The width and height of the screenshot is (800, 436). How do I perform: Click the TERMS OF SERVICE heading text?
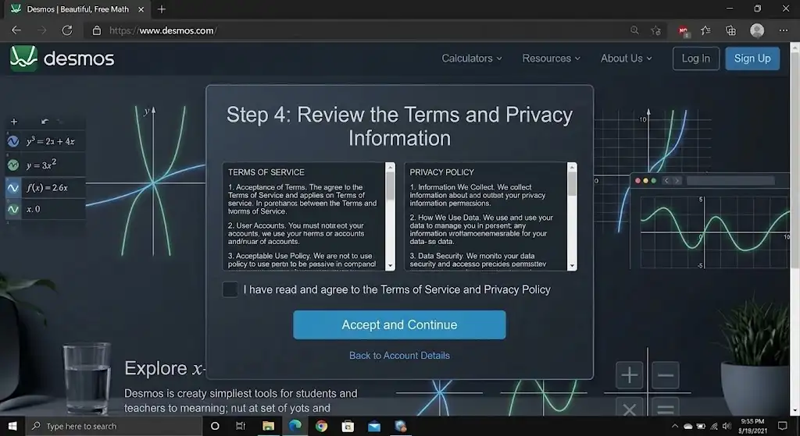click(266, 172)
